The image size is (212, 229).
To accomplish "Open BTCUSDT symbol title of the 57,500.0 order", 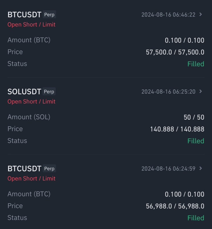I will pyautogui.click(x=25, y=15).
